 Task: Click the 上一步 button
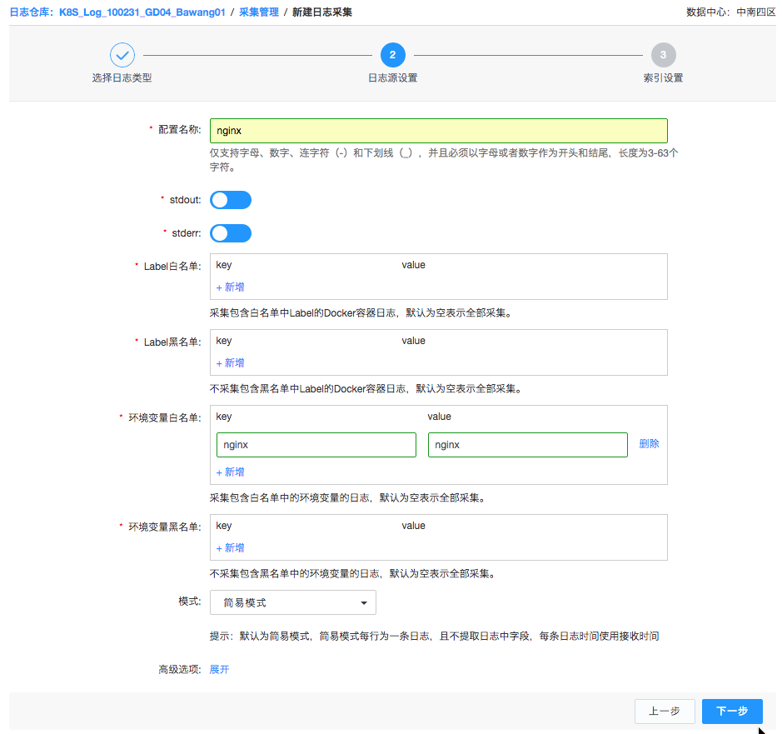coord(665,711)
